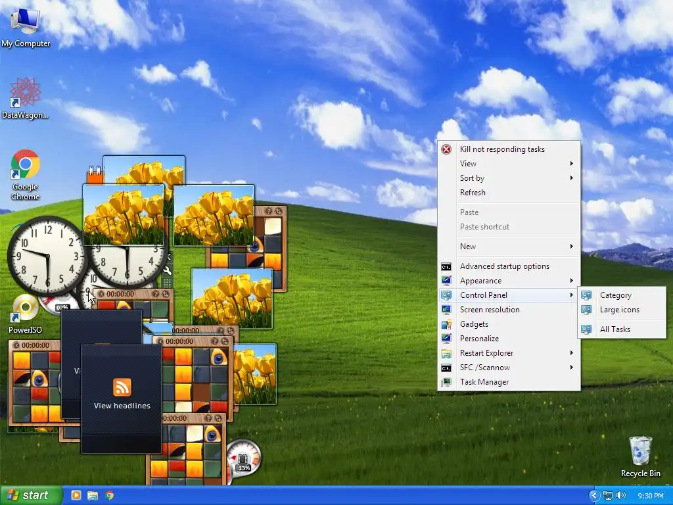Open the View submenu
The image size is (673, 505).
tap(509, 164)
